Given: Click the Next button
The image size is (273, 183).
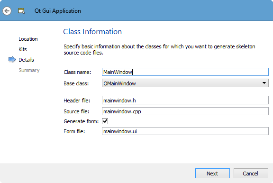Looking at the screenshot, I should tap(212, 173).
